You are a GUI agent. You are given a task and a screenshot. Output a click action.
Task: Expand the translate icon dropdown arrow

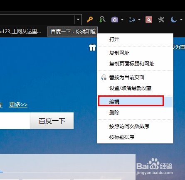139,20
